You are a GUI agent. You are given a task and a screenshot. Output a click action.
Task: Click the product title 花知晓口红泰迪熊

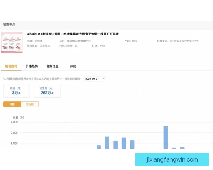[73, 34]
